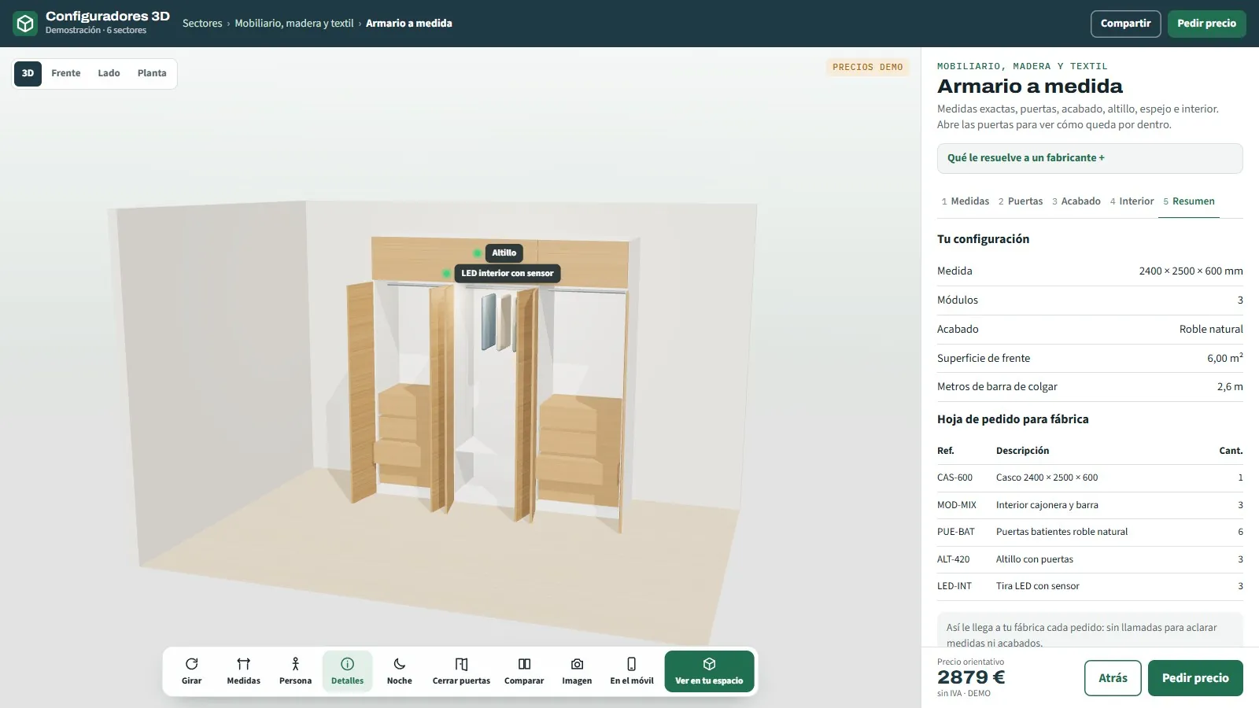
Task: Switch to the Lado view
Action: [109, 73]
